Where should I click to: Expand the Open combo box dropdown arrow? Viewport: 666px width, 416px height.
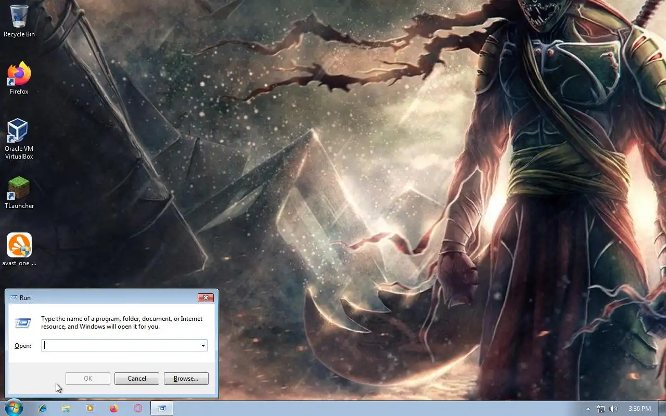point(203,345)
